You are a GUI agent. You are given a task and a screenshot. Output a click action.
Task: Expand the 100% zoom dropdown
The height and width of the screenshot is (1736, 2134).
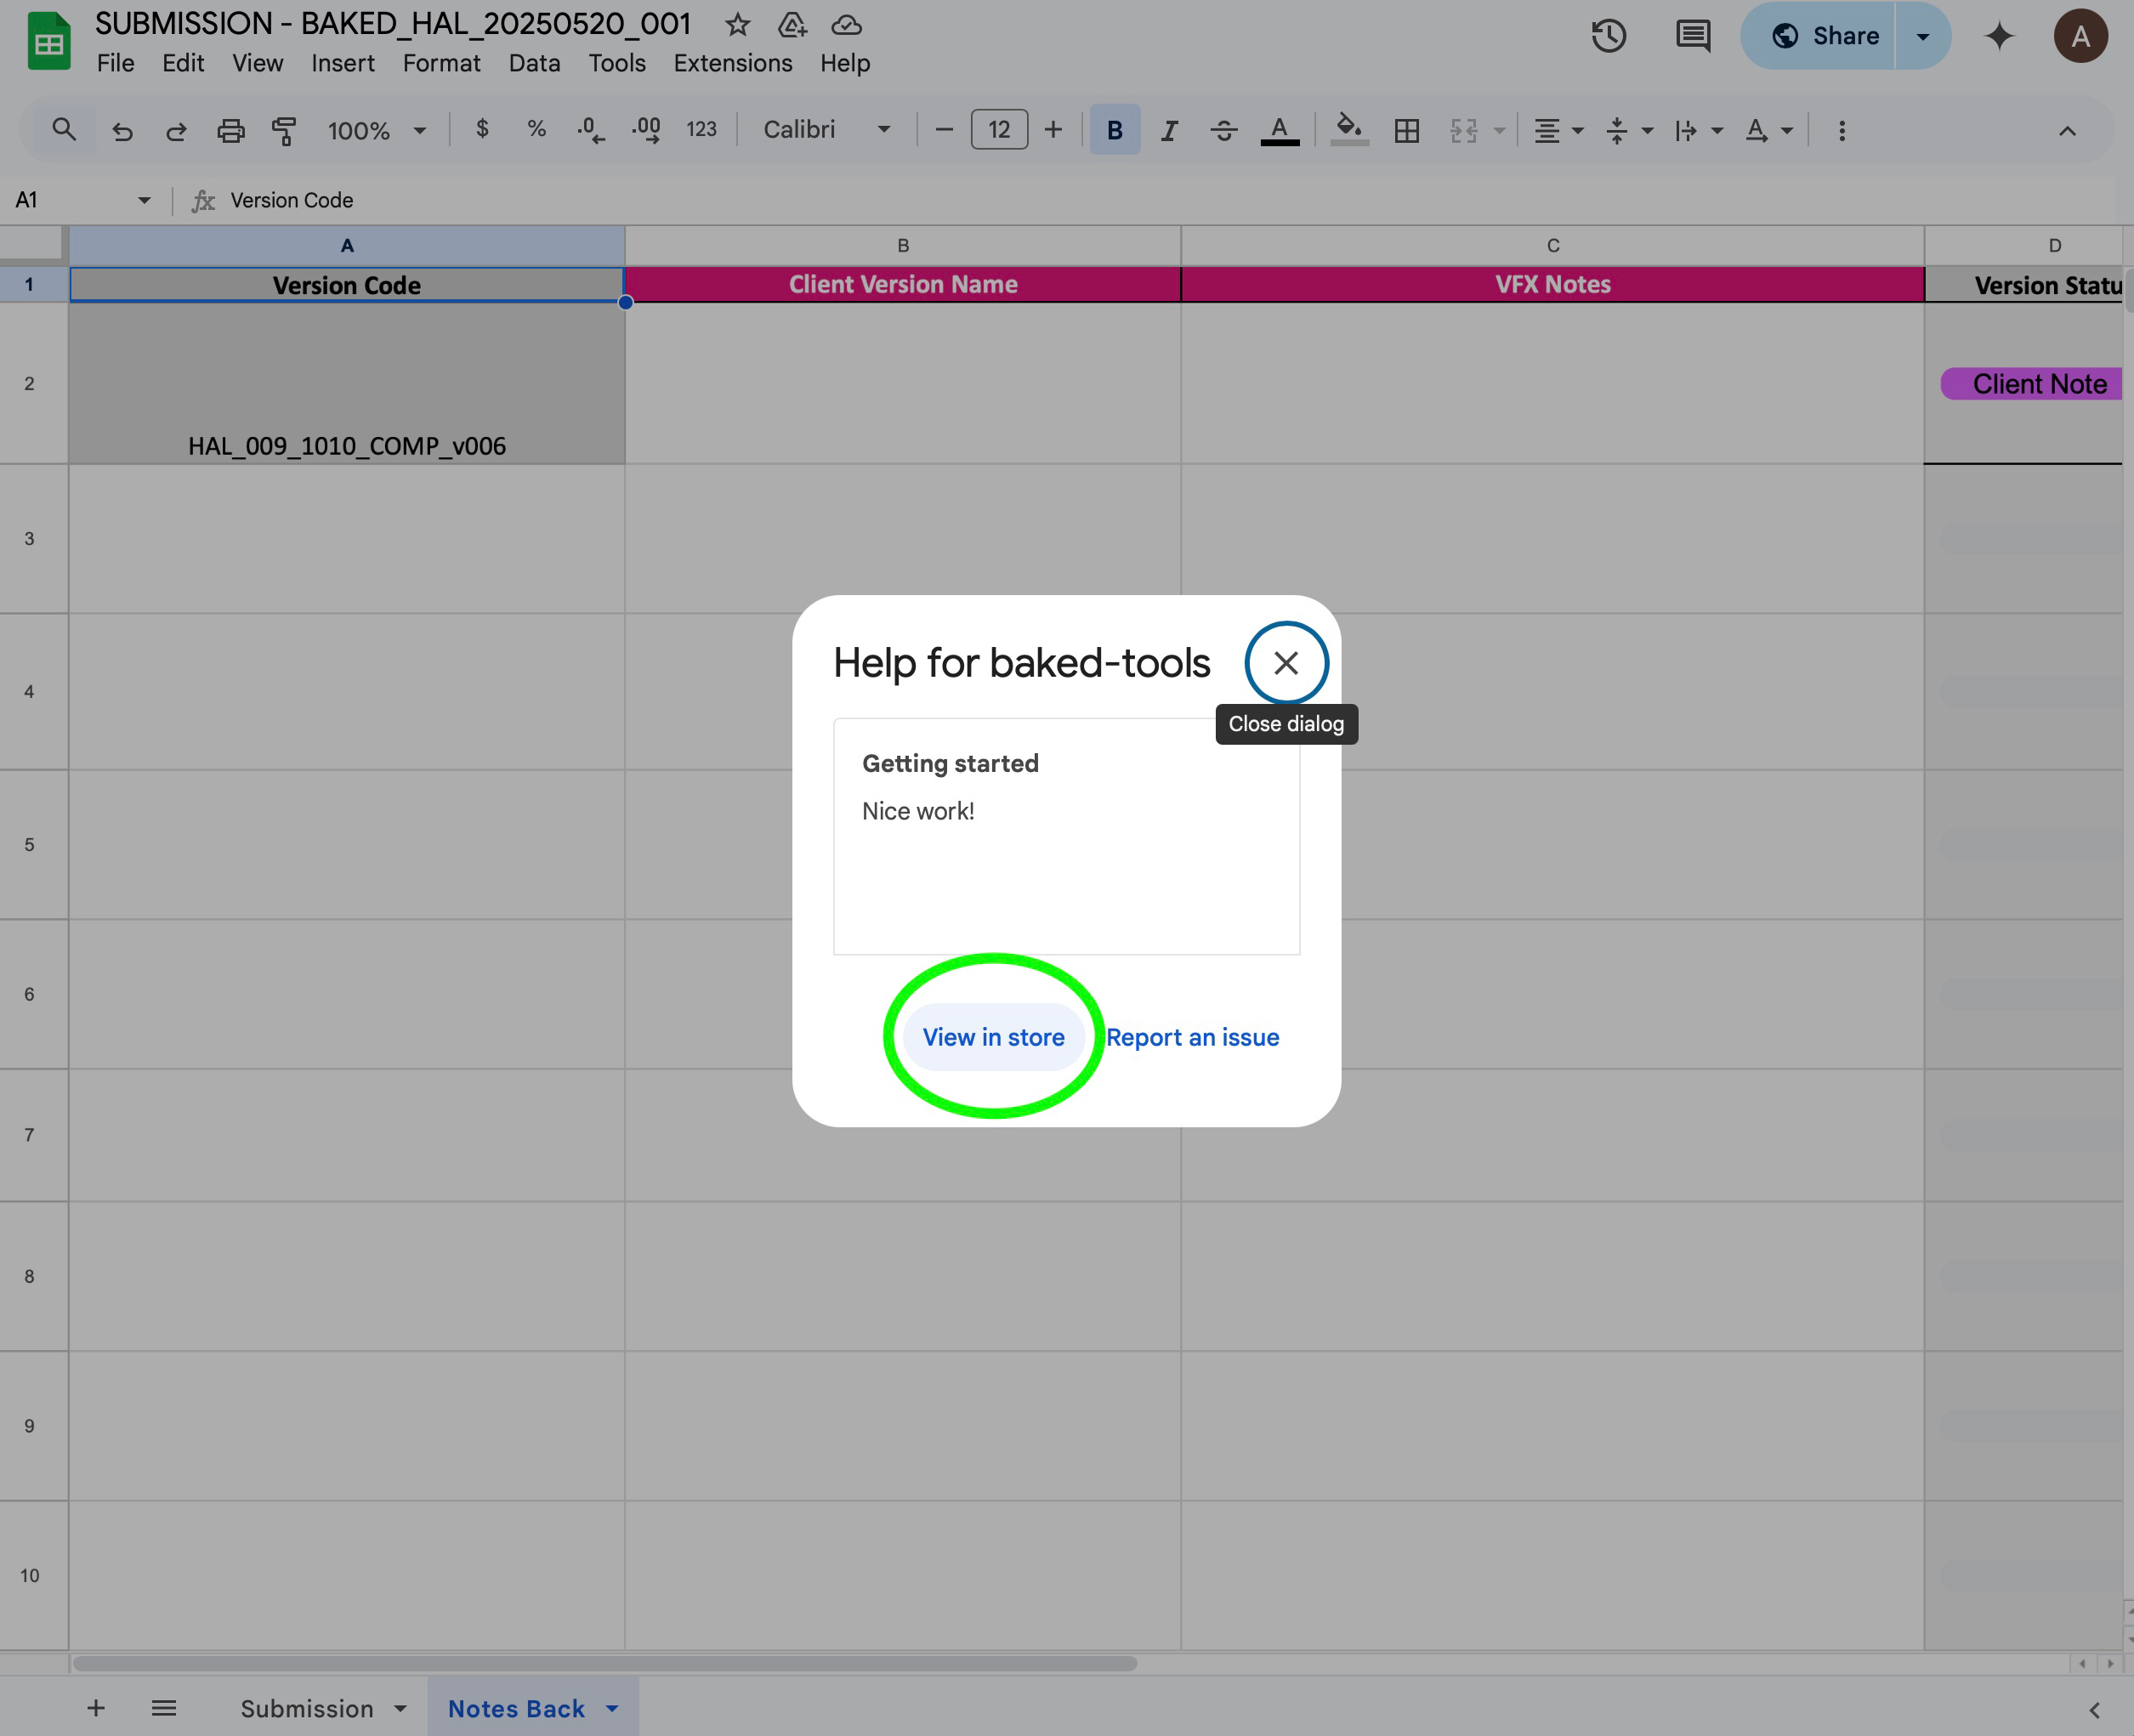pos(376,130)
